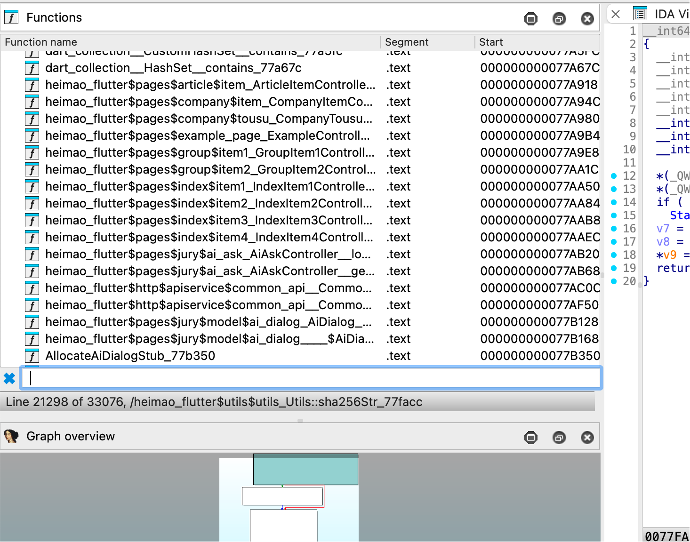The width and height of the screenshot is (690, 542).
Task: Select the group$item2_GroupItem2Control function name
Action: click(210, 170)
